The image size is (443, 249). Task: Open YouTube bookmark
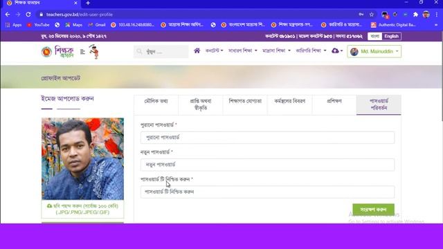(x=38, y=25)
